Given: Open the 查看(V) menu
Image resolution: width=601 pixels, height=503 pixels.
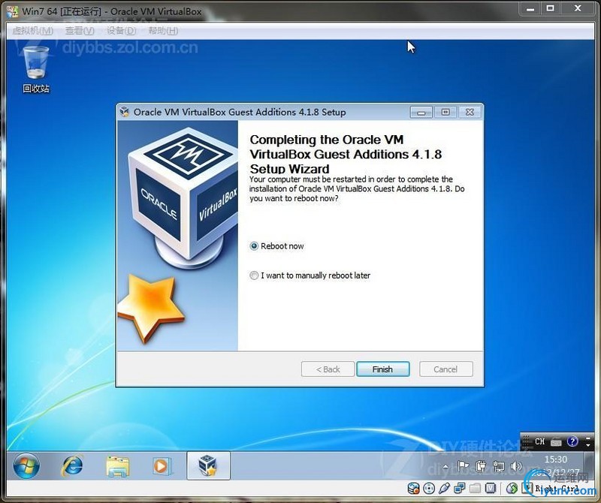Looking at the screenshot, I should [80, 31].
